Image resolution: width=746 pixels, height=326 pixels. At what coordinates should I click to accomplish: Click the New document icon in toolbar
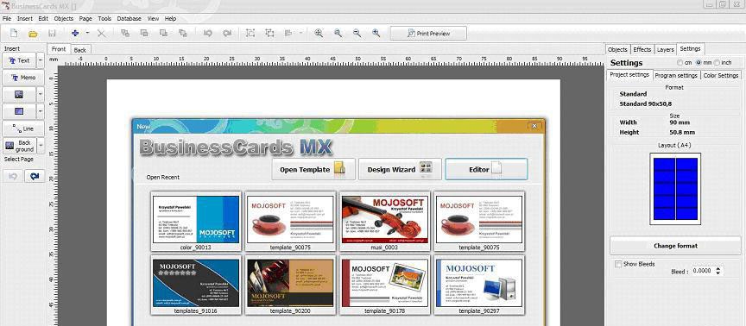14,34
